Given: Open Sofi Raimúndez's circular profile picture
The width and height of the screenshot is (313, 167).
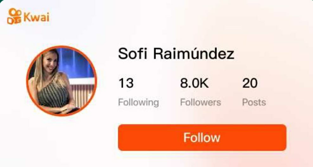Looking at the screenshot, I should pyautogui.click(x=61, y=81).
